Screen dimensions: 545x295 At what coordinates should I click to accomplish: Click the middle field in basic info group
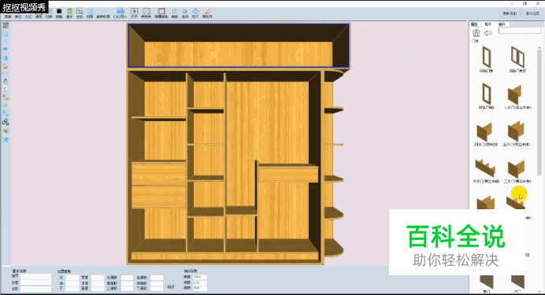[35, 282]
